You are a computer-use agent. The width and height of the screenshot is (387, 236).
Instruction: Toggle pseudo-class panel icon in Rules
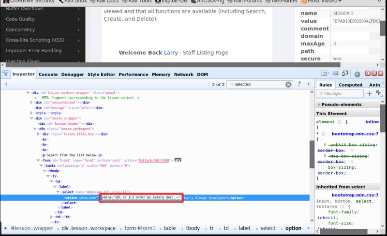[379, 93]
